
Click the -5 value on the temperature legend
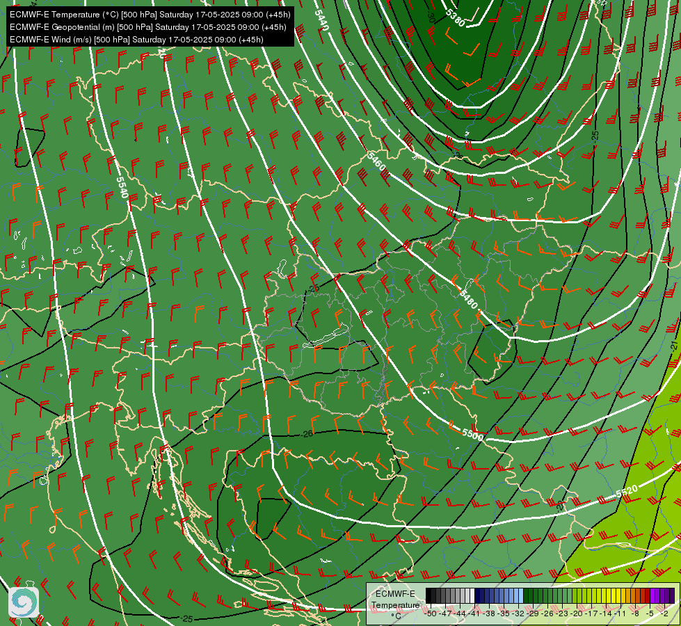tap(650, 613)
